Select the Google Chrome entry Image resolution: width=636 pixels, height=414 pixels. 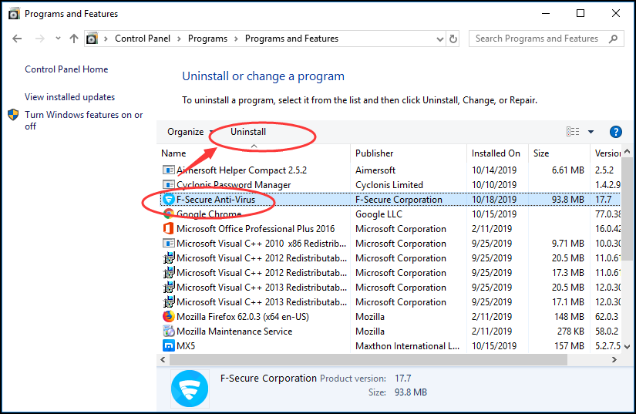tap(209, 214)
